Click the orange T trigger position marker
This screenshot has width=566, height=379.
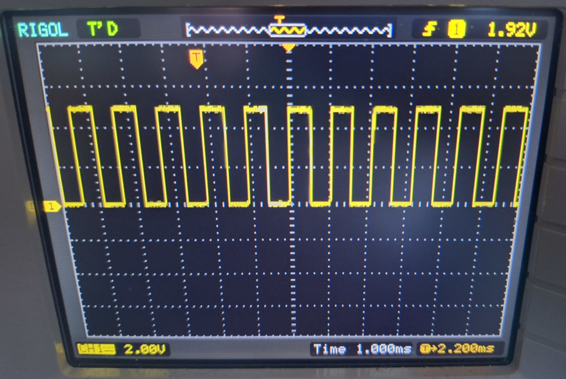coord(196,59)
